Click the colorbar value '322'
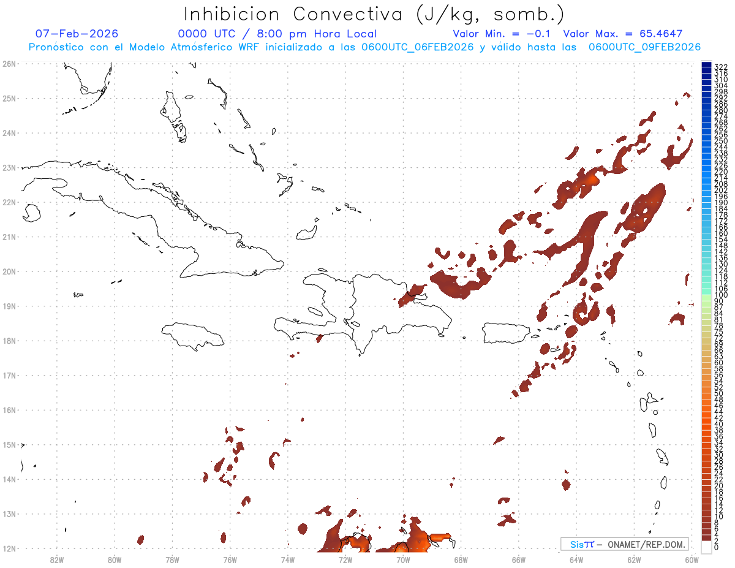This screenshot has height=568, width=735. coord(720,67)
